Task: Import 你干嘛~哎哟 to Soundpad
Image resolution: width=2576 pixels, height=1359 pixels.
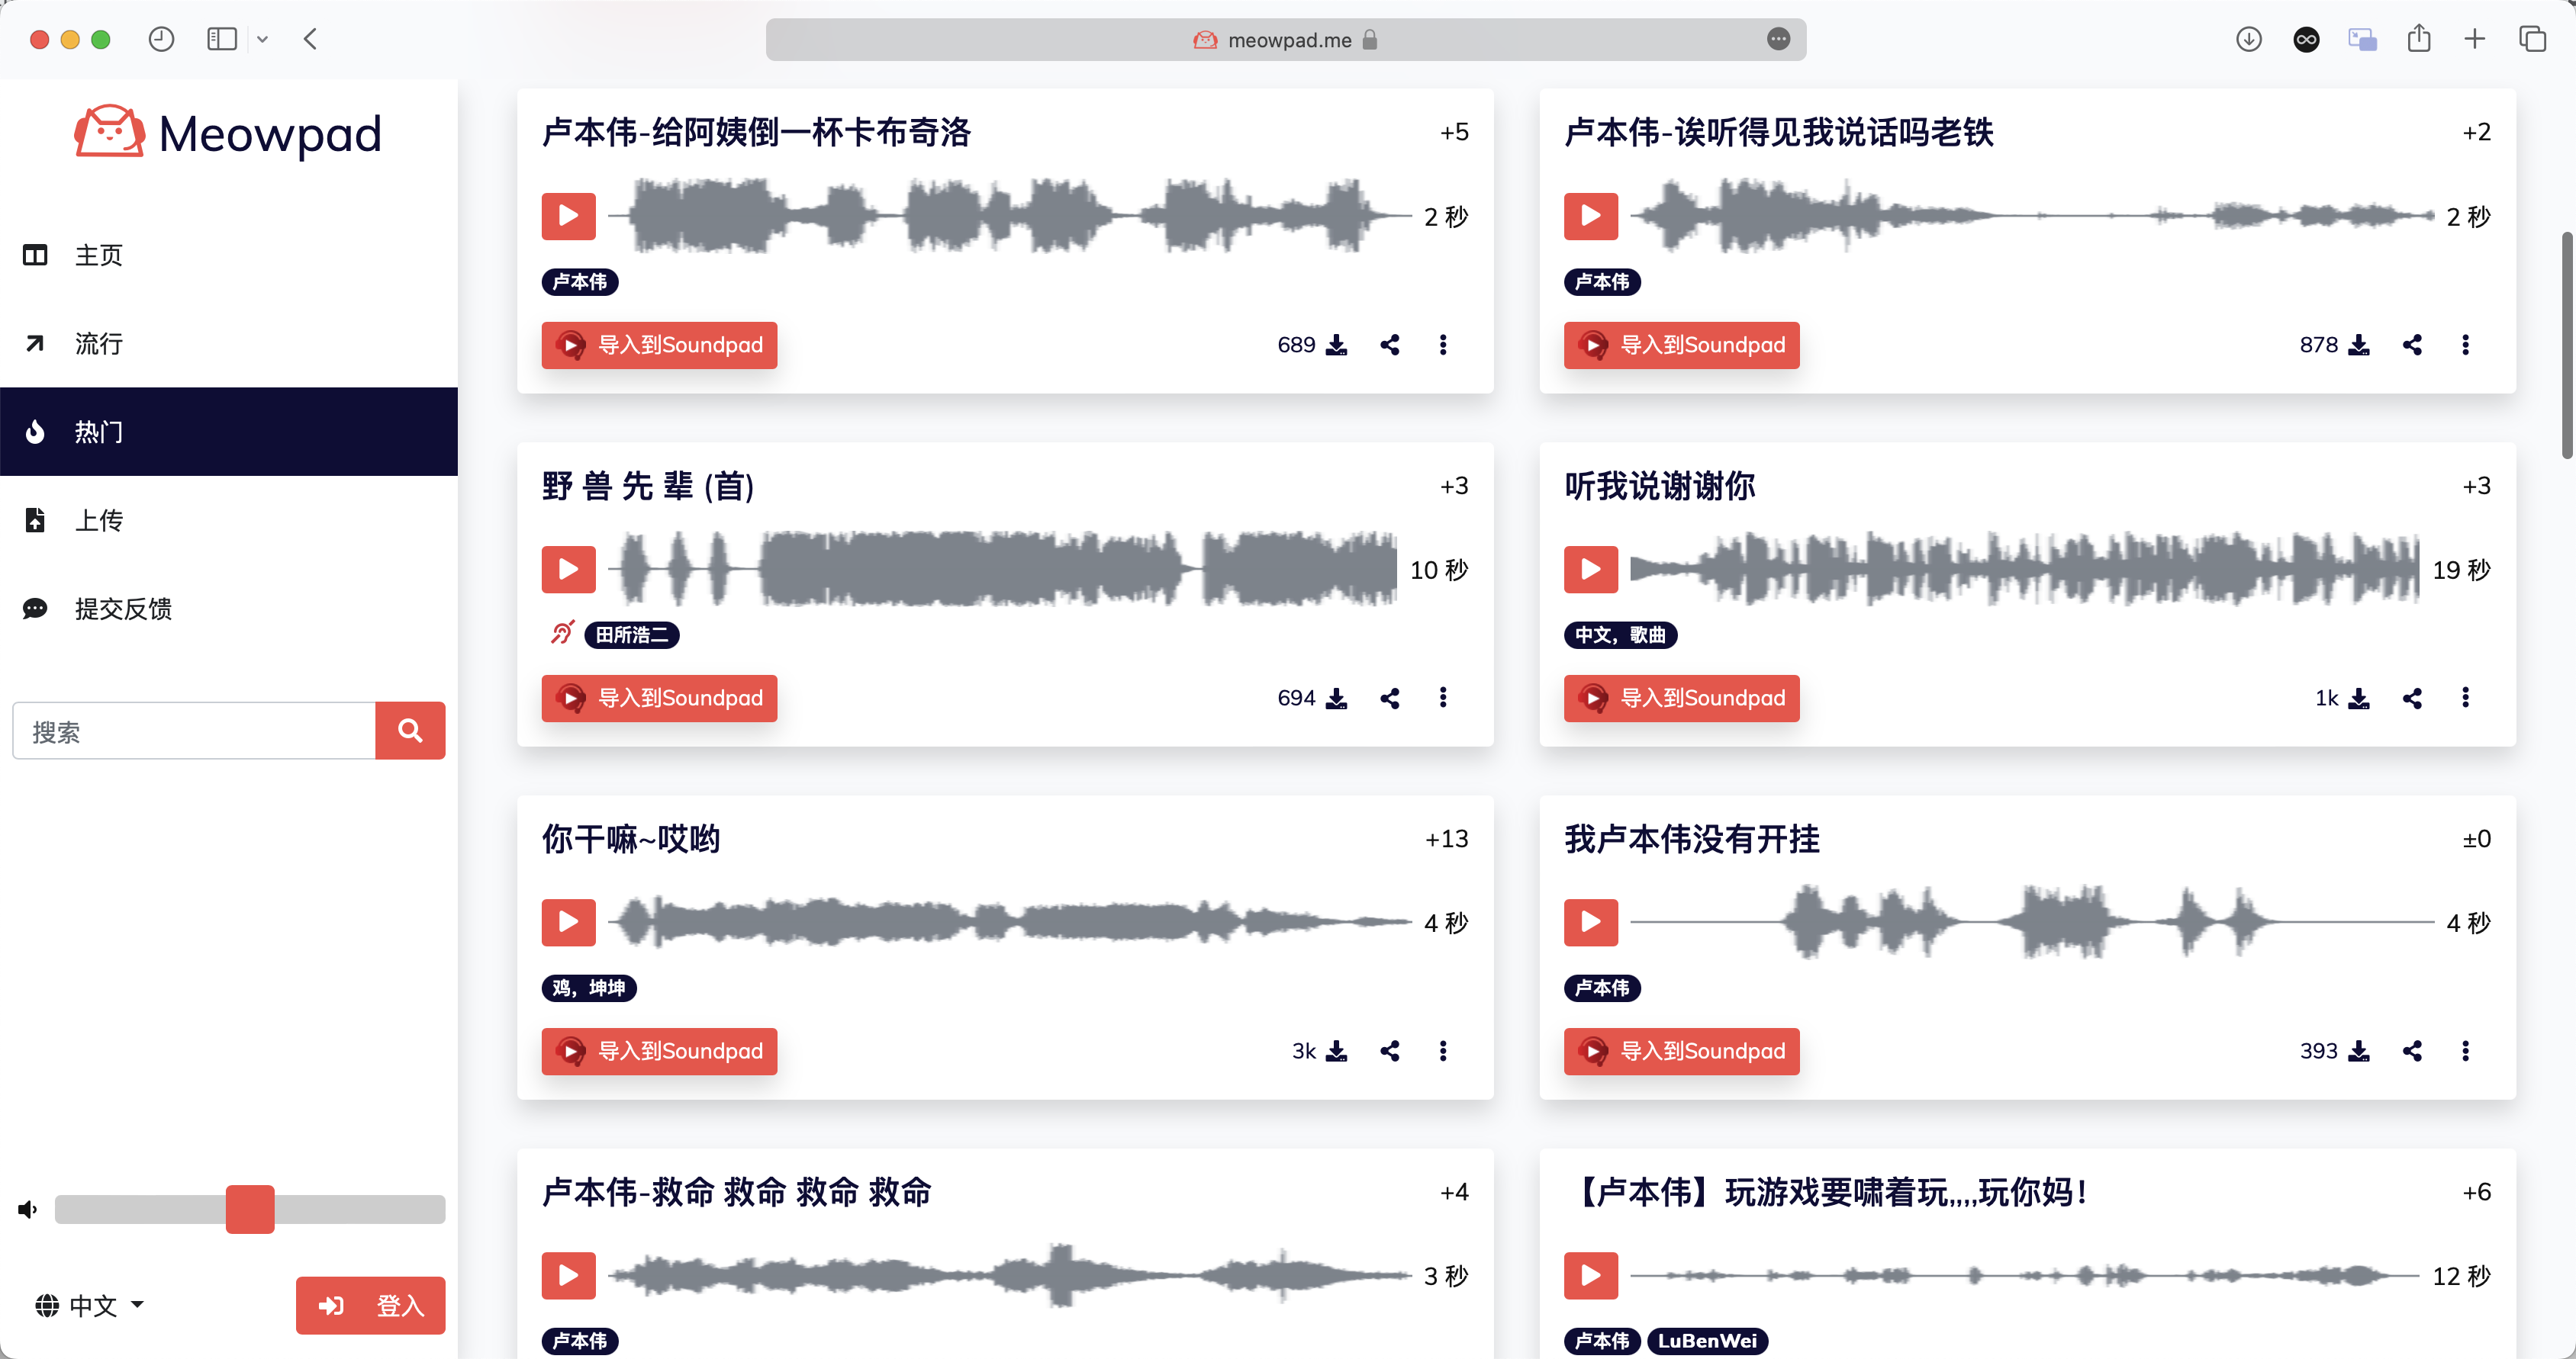Action: pyautogui.click(x=659, y=1051)
